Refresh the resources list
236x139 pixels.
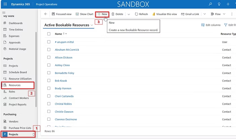click(141, 14)
